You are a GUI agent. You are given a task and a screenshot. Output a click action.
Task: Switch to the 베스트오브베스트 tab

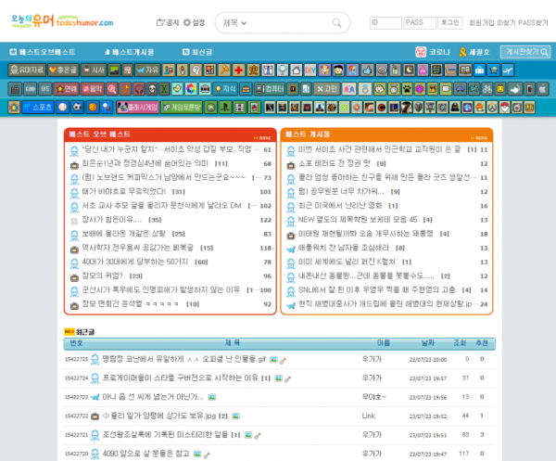click(x=43, y=52)
